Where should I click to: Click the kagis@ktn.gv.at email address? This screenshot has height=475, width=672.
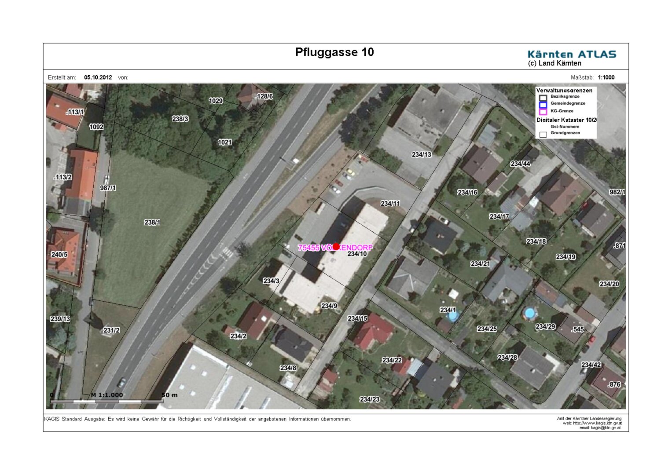point(606,427)
